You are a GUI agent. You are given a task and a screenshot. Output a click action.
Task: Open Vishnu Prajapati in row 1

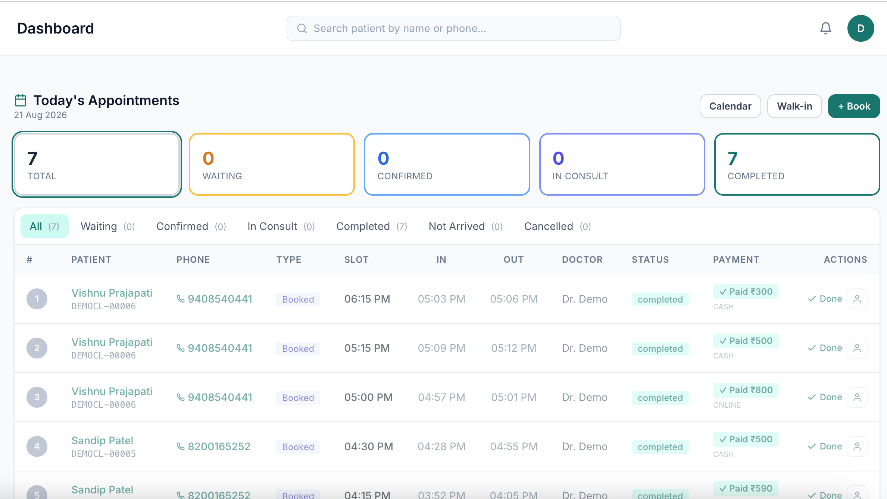click(112, 293)
